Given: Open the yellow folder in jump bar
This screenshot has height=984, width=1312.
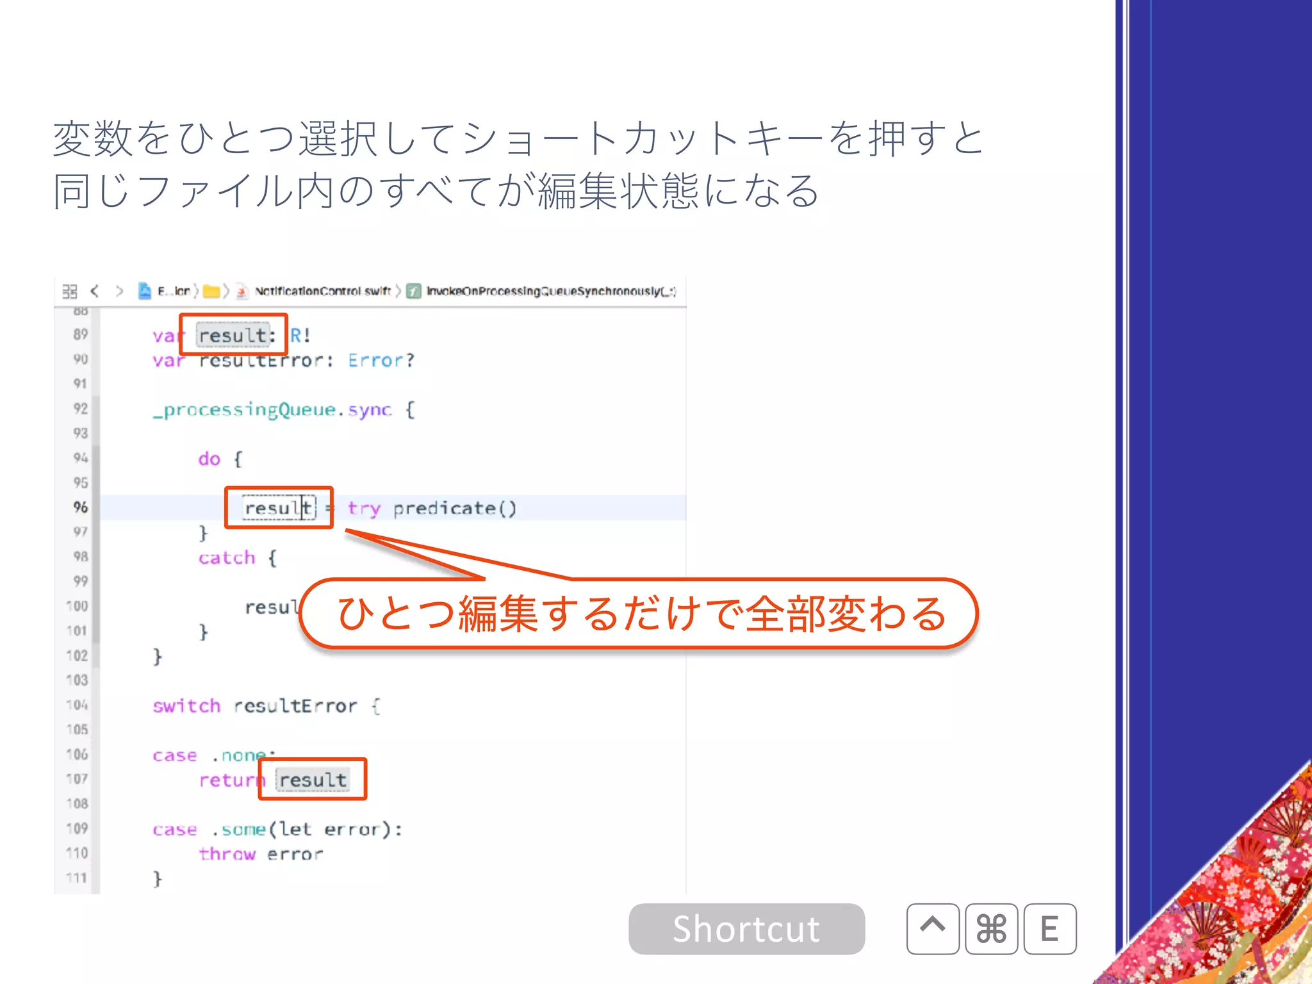Looking at the screenshot, I should [211, 291].
